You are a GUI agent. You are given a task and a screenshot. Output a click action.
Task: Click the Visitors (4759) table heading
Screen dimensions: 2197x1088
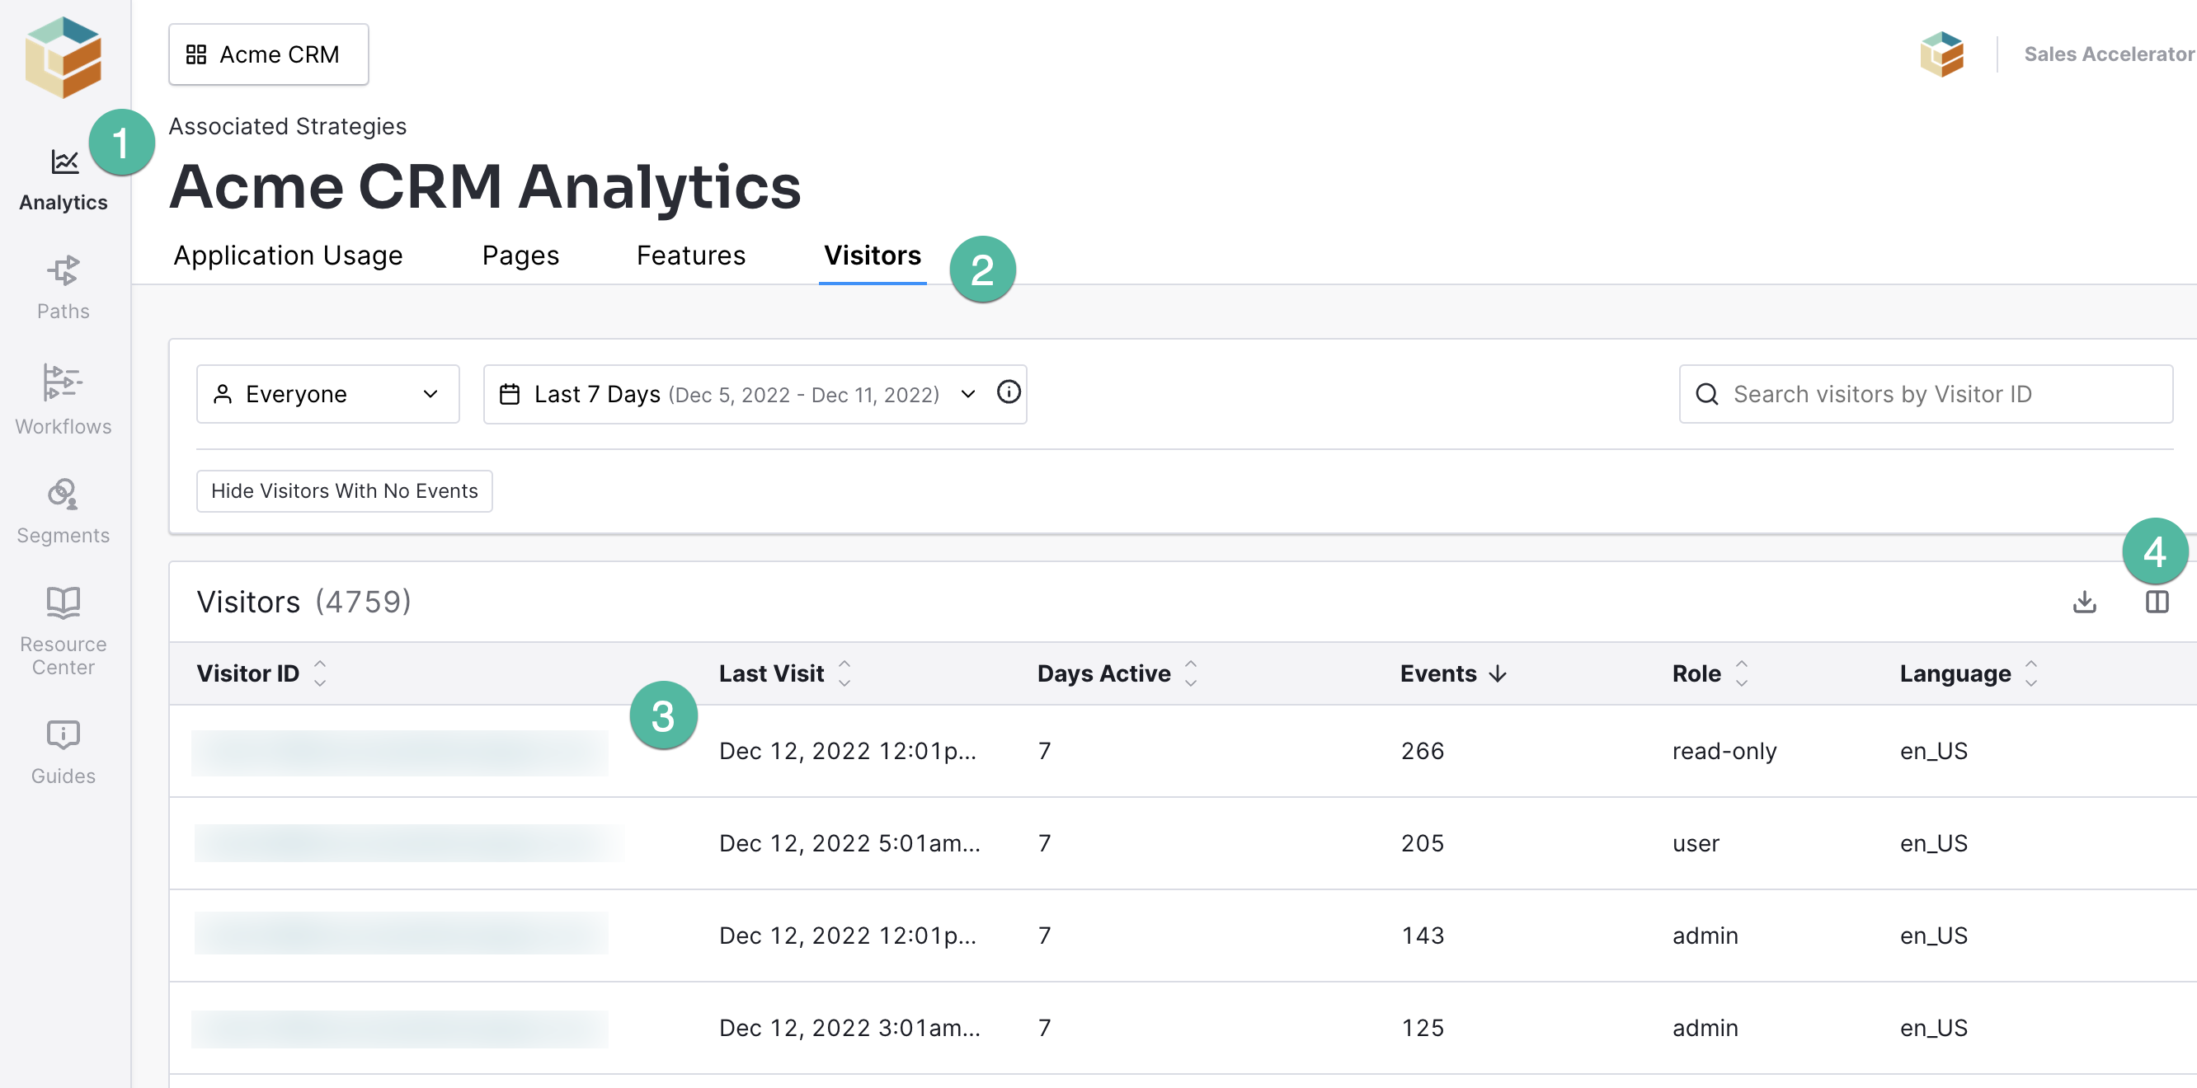(x=303, y=602)
